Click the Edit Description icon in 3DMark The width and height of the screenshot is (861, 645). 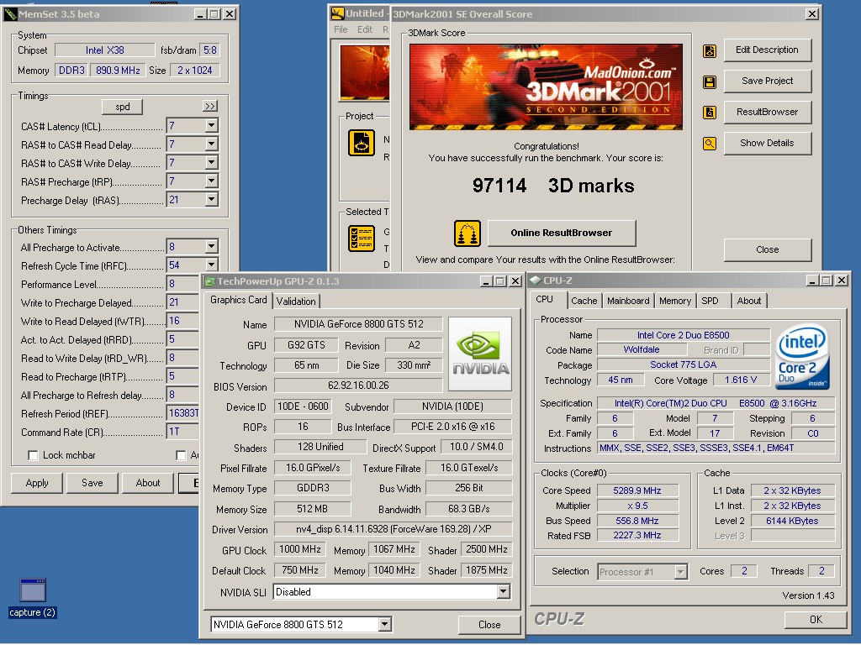710,51
